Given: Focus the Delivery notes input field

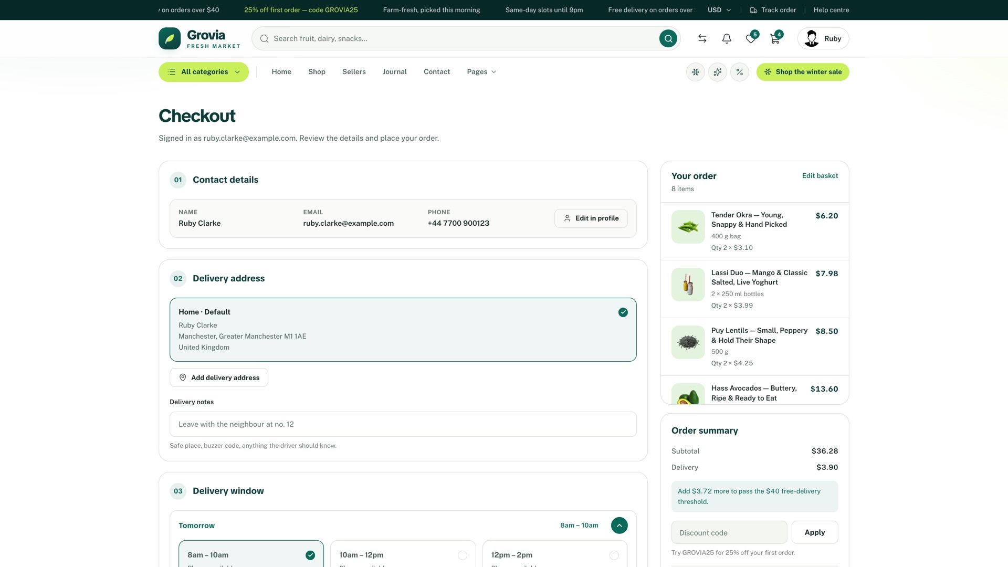Looking at the screenshot, I should (403, 424).
